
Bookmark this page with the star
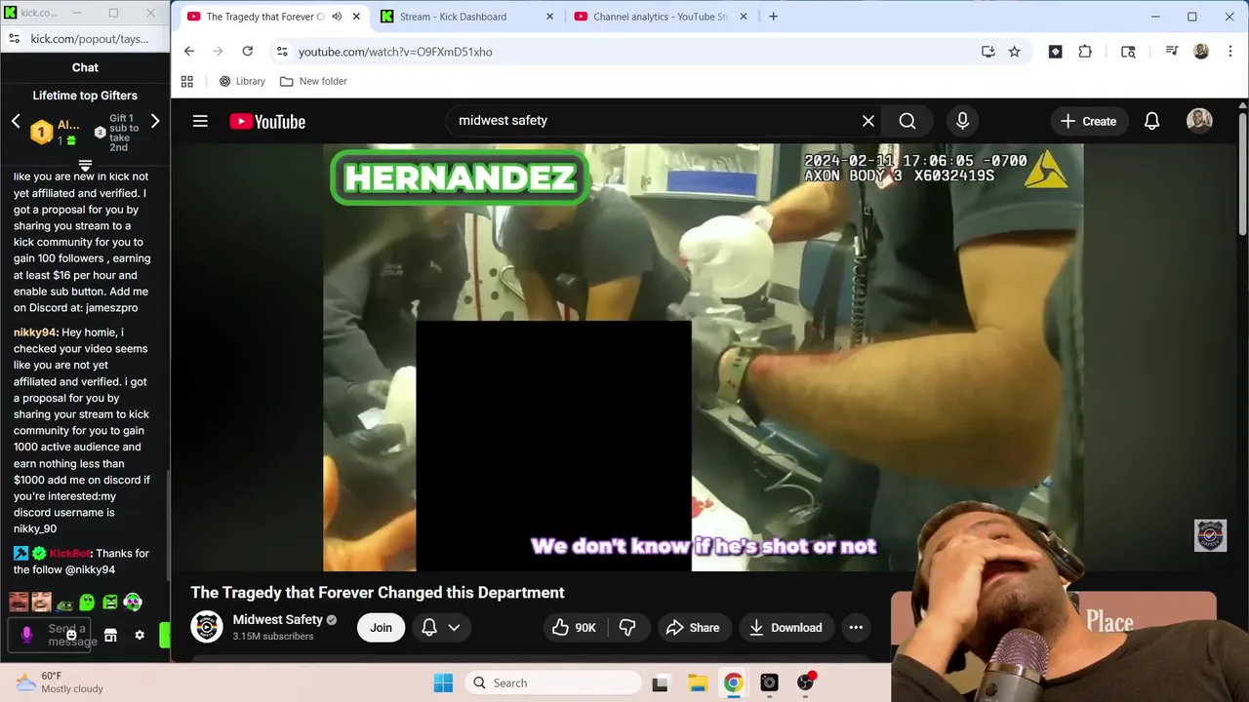pos(1014,52)
